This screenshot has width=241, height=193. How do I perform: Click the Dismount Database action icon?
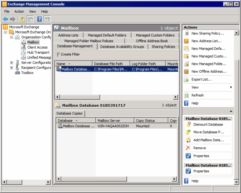pos(188,125)
